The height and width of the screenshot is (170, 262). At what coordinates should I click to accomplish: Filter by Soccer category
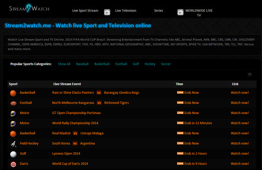[166, 64]
